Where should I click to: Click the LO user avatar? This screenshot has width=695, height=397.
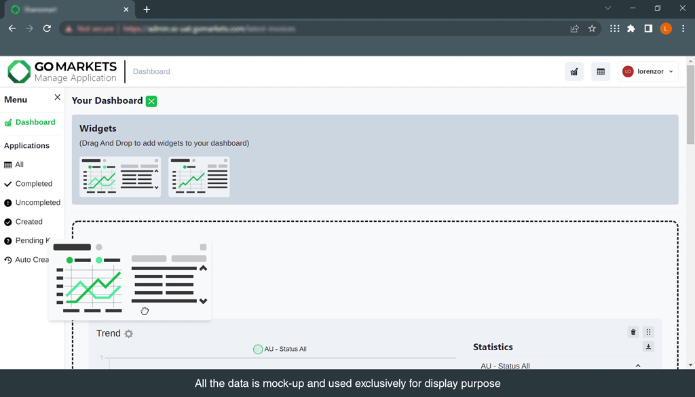[x=628, y=71]
